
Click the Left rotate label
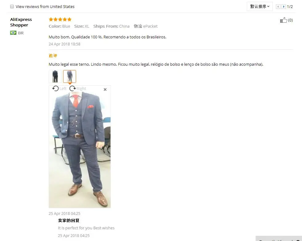[63, 88]
